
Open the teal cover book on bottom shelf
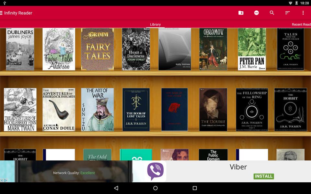point(136,155)
